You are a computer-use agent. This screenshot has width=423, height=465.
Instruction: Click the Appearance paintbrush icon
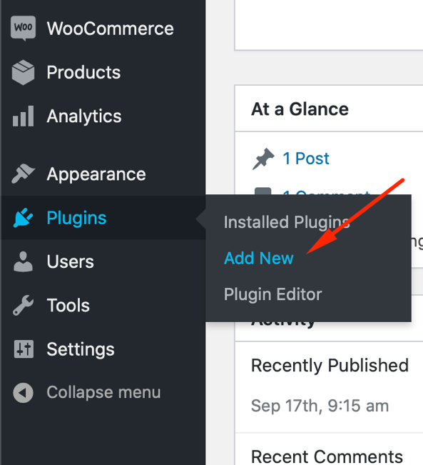(x=23, y=174)
